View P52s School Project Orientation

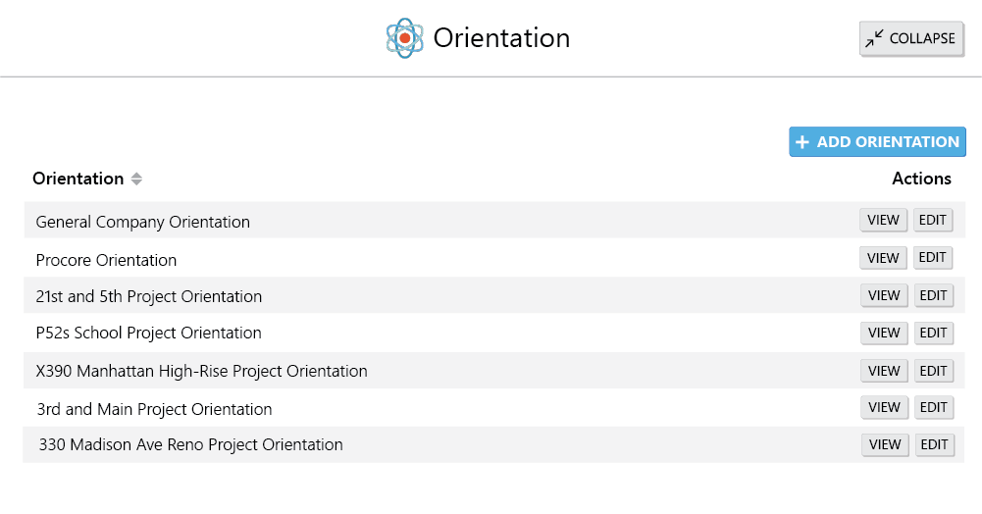tap(884, 334)
